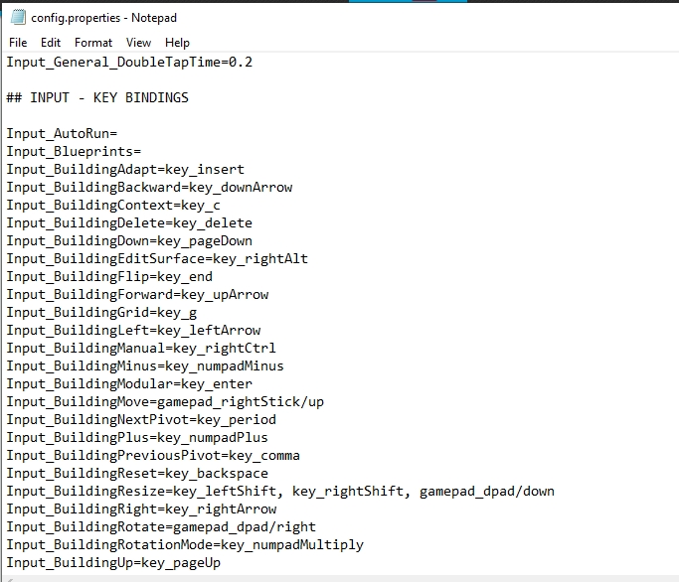Open the Edit menu
The width and height of the screenshot is (679, 582).
51,43
